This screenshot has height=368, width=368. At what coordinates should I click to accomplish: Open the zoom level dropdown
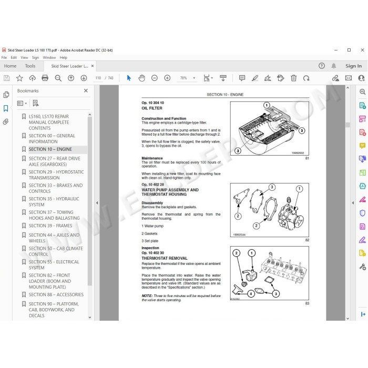pos(194,78)
